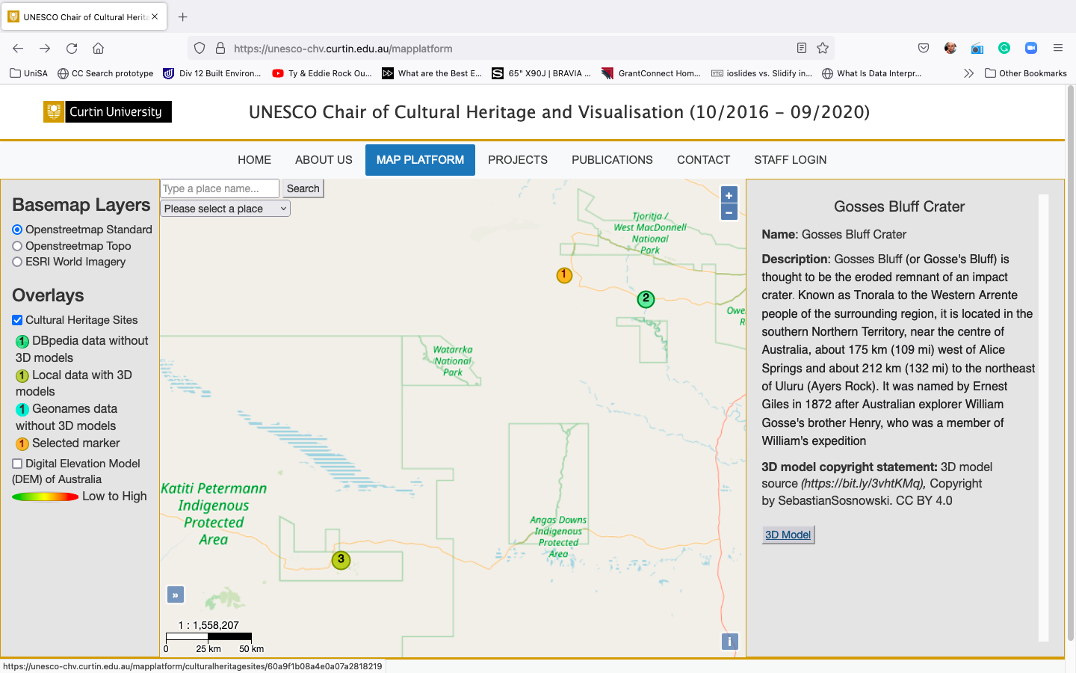Click the lime map marker numbered 3

tap(341, 560)
